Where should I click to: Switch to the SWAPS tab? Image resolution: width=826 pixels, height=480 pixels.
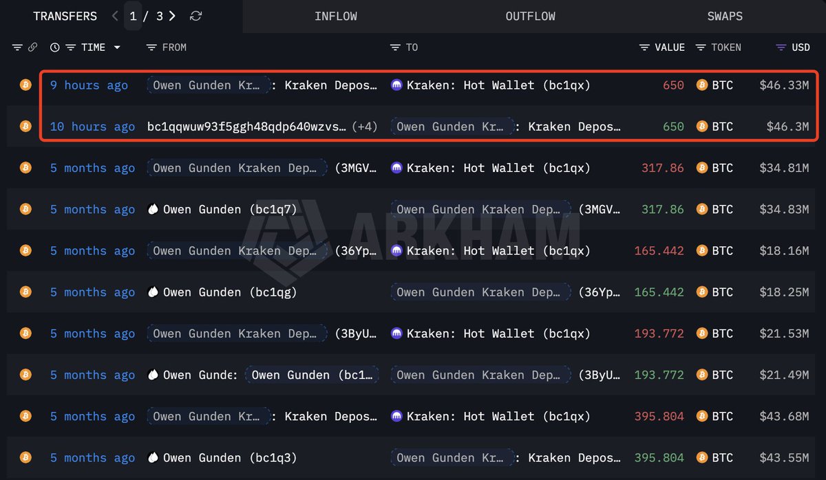pos(725,16)
